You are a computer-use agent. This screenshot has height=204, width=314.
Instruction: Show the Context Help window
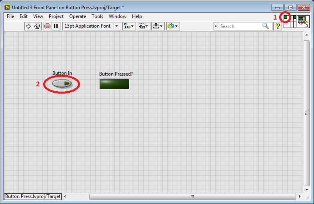tap(278, 26)
